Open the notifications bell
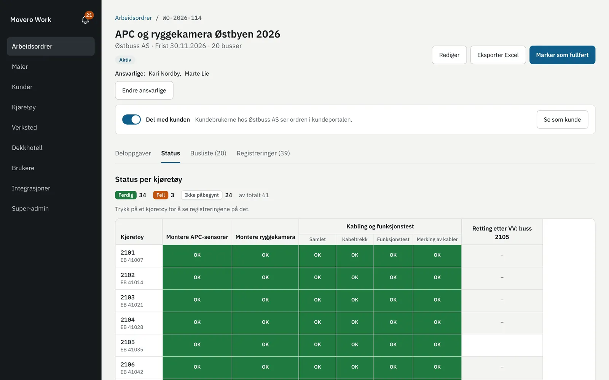The image size is (609, 380). coord(85,20)
